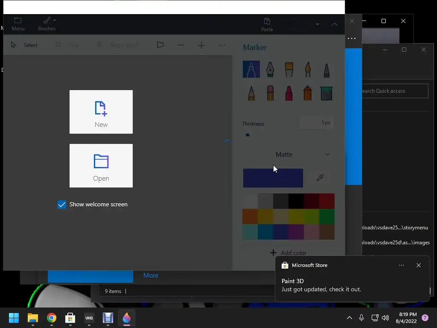
Task: Open Microsoft Store notification options
Action: click(401, 265)
